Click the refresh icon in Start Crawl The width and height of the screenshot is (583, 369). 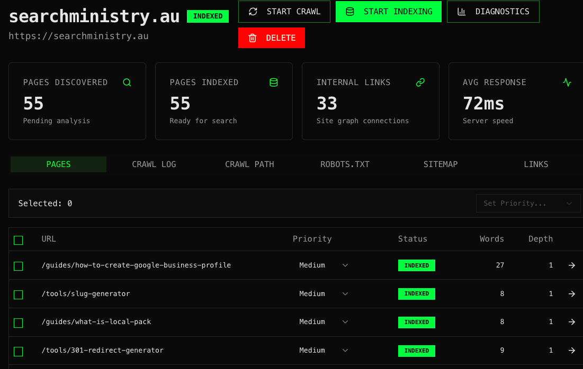tap(253, 12)
